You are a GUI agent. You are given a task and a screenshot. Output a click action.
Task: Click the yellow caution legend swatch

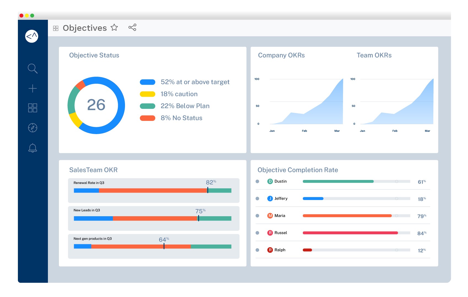click(148, 94)
